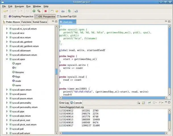Switch to Graphing Perspective
This screenshot has width=173, height=136.
[20, 16]
